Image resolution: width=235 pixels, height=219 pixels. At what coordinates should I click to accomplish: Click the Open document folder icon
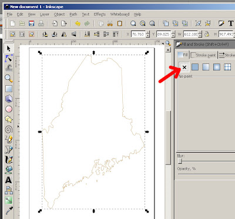[x=22, y=23]
